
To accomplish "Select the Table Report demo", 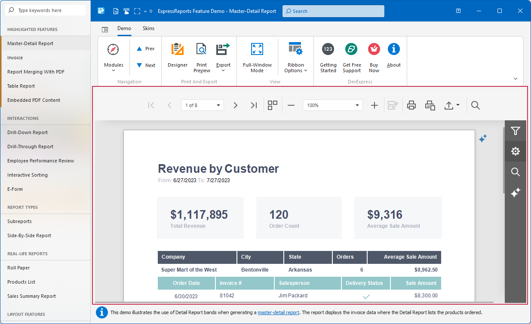I will pos(46,86).
